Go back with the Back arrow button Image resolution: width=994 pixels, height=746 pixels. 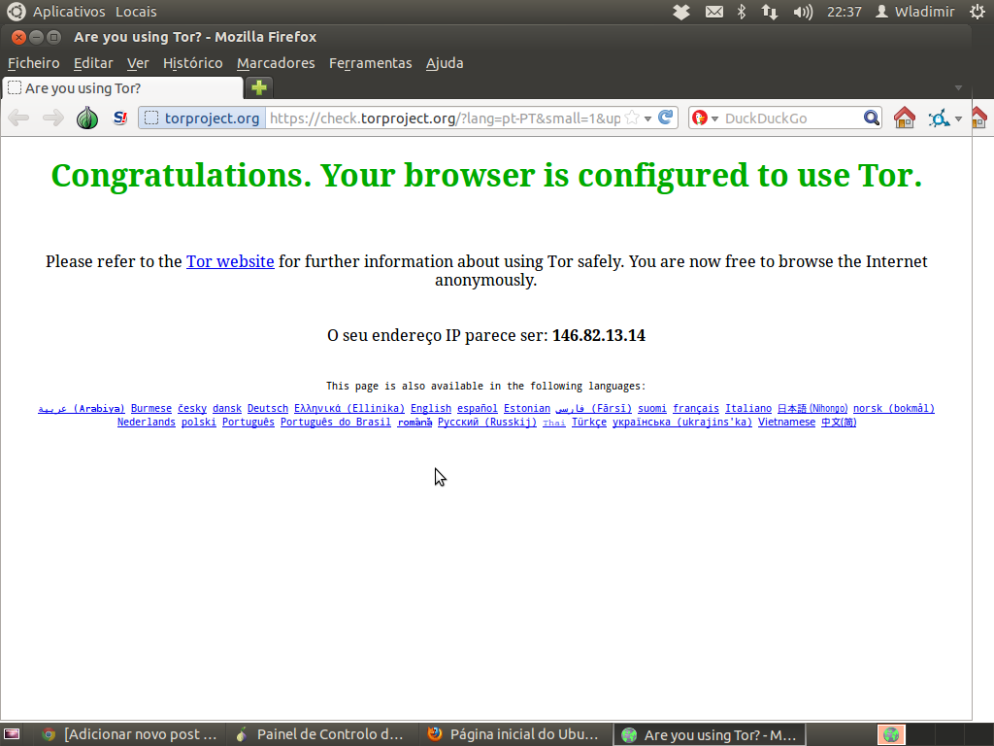[x=19, y=118]
